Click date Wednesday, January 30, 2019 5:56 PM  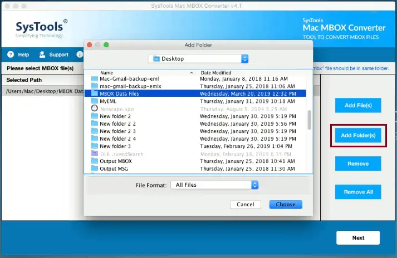tap(248, 123)
